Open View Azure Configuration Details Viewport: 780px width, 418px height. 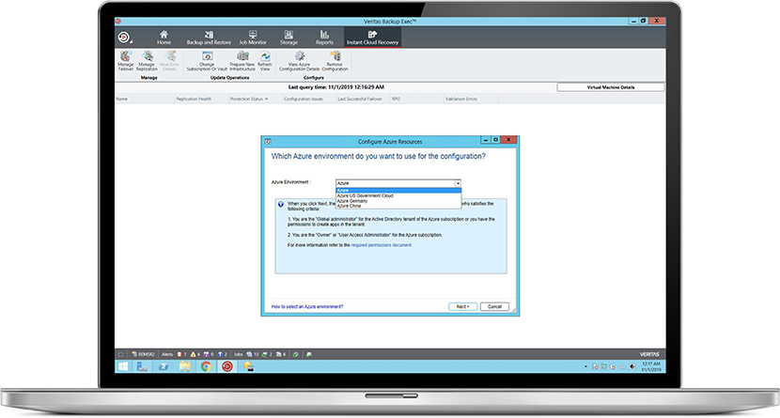300,61
